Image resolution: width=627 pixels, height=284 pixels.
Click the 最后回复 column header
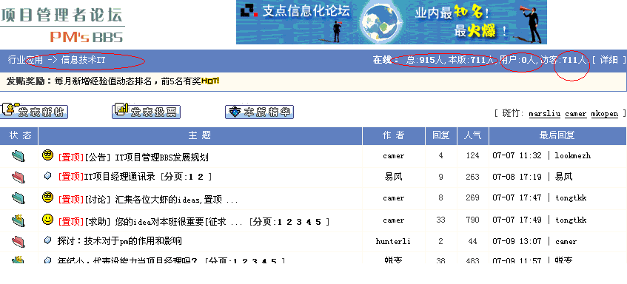tap(557, 135)
